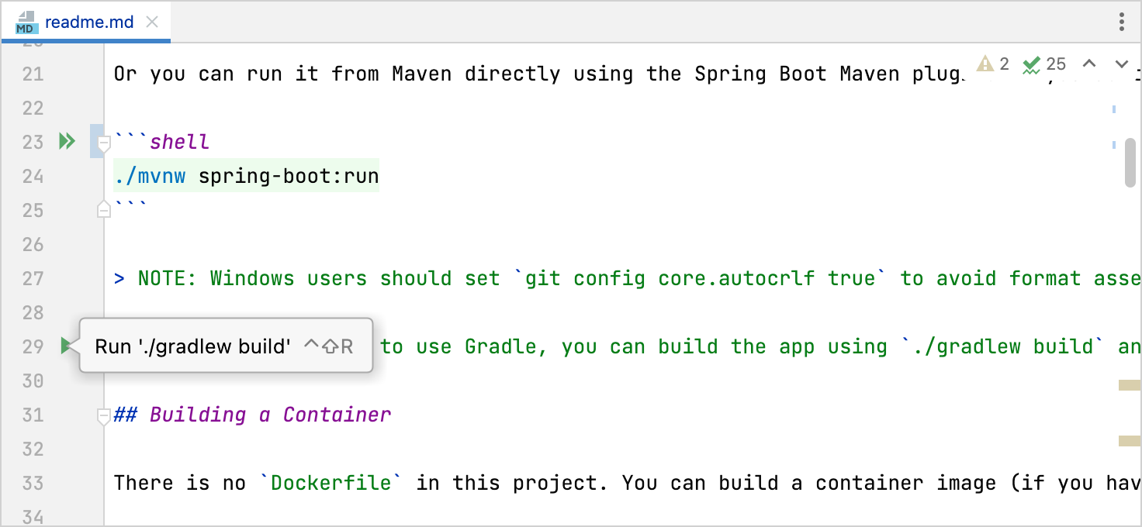1142x527 pixels.
Task: Select the run gutter icon on line 29
Action: pos(66,346)
